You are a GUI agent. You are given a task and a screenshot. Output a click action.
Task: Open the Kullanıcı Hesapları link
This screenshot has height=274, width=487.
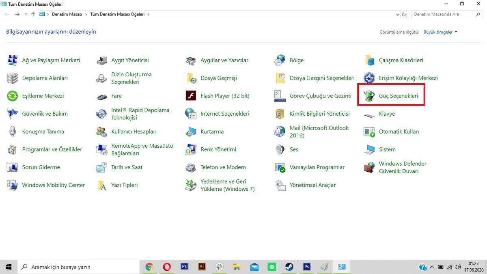click(134, 132)
